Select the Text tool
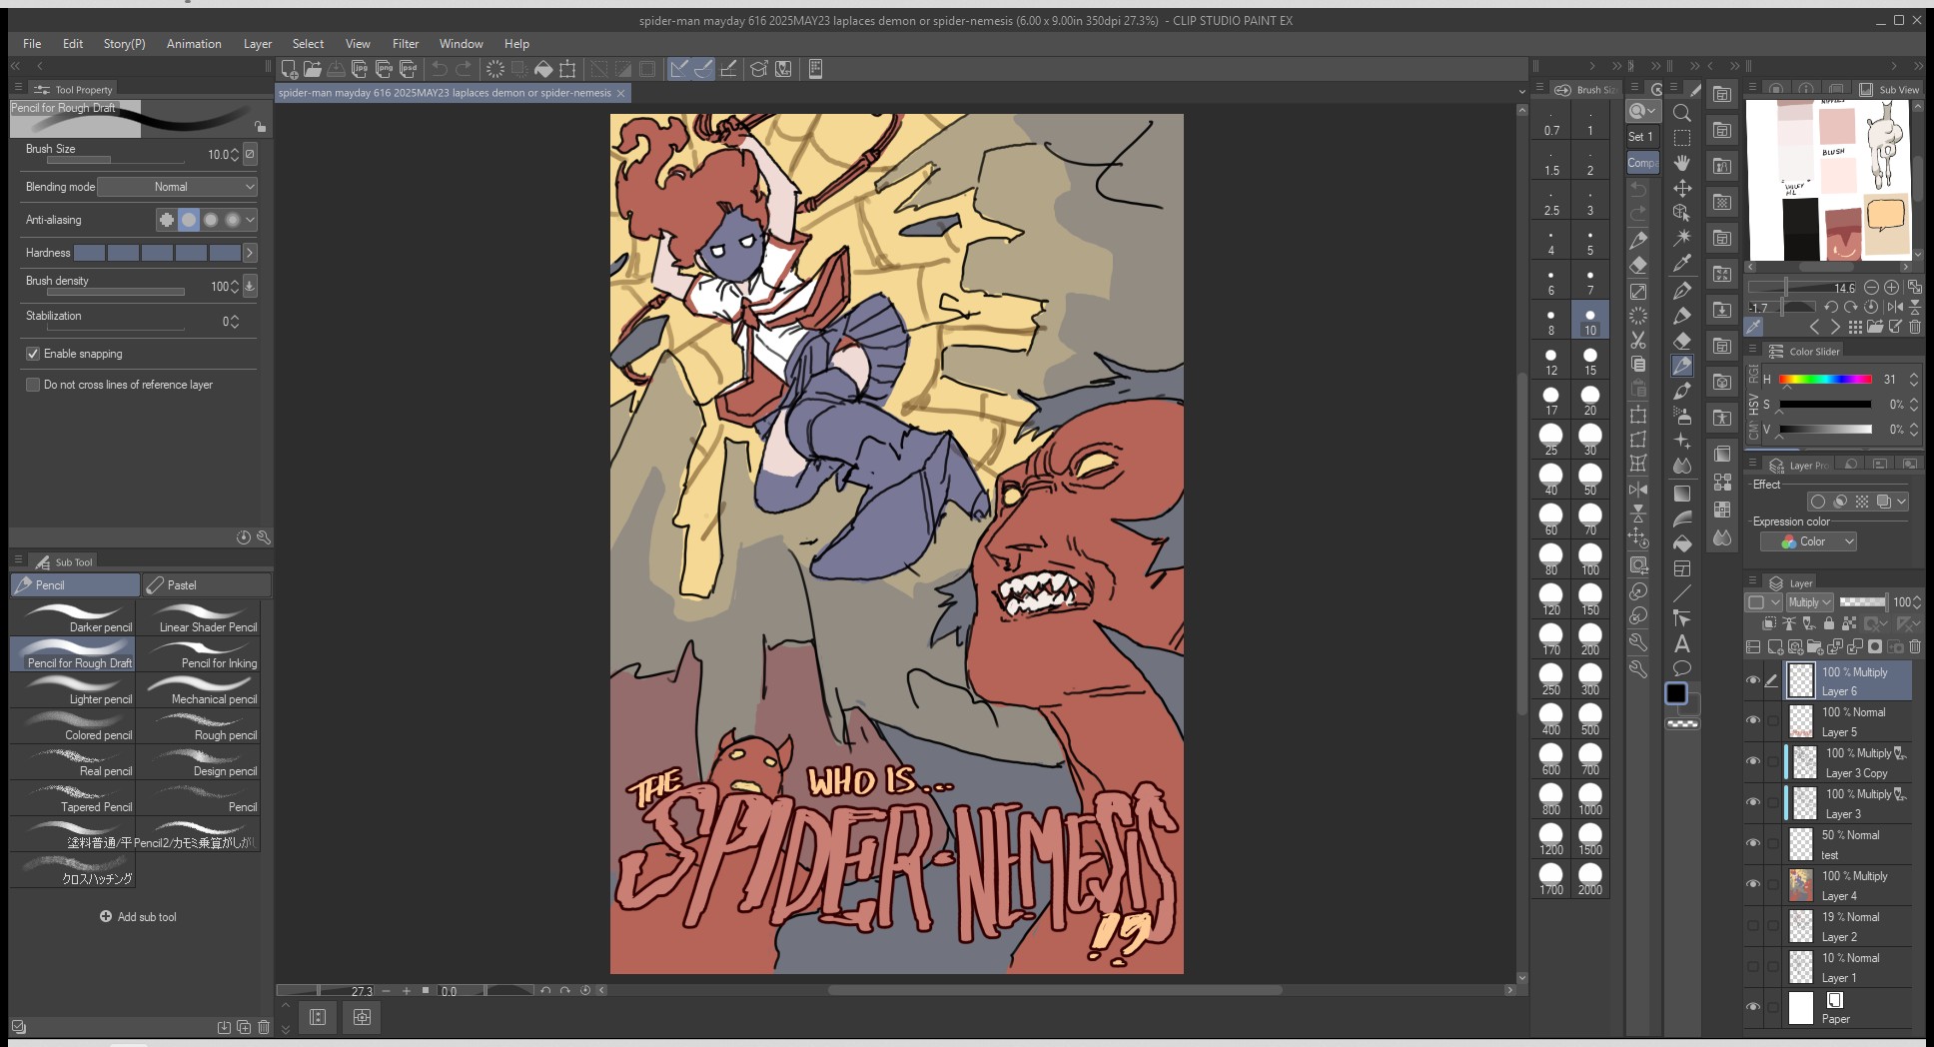 click(1682, 644)
